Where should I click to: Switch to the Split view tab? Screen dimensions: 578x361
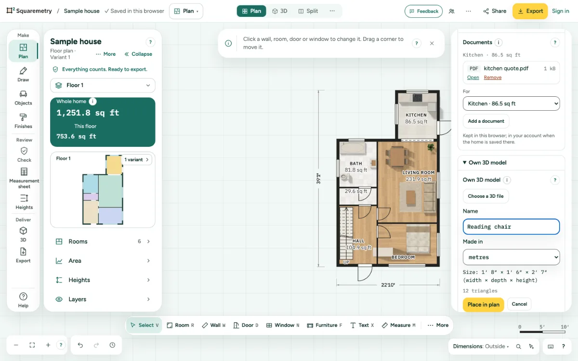pyautogui.click(x=308, y=11)
